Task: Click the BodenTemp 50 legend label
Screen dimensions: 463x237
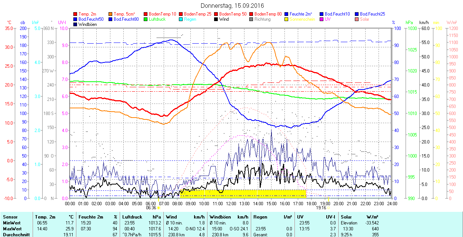Action: [233, 14]
